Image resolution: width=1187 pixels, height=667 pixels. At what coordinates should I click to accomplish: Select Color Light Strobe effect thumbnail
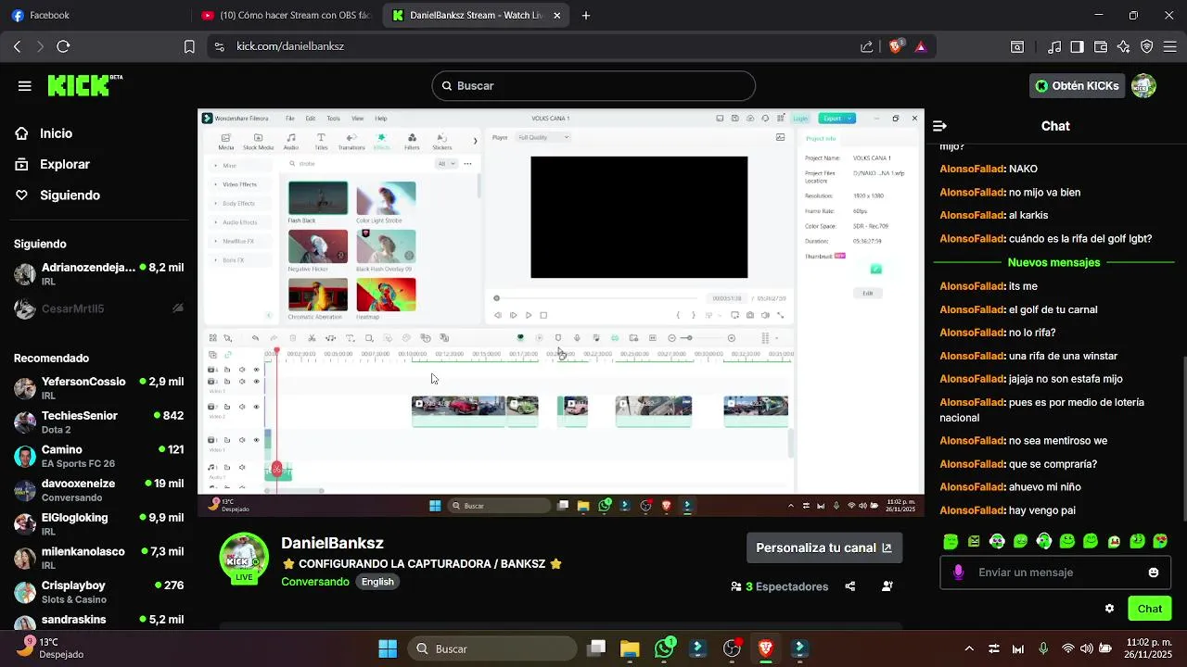click(386, 198)
